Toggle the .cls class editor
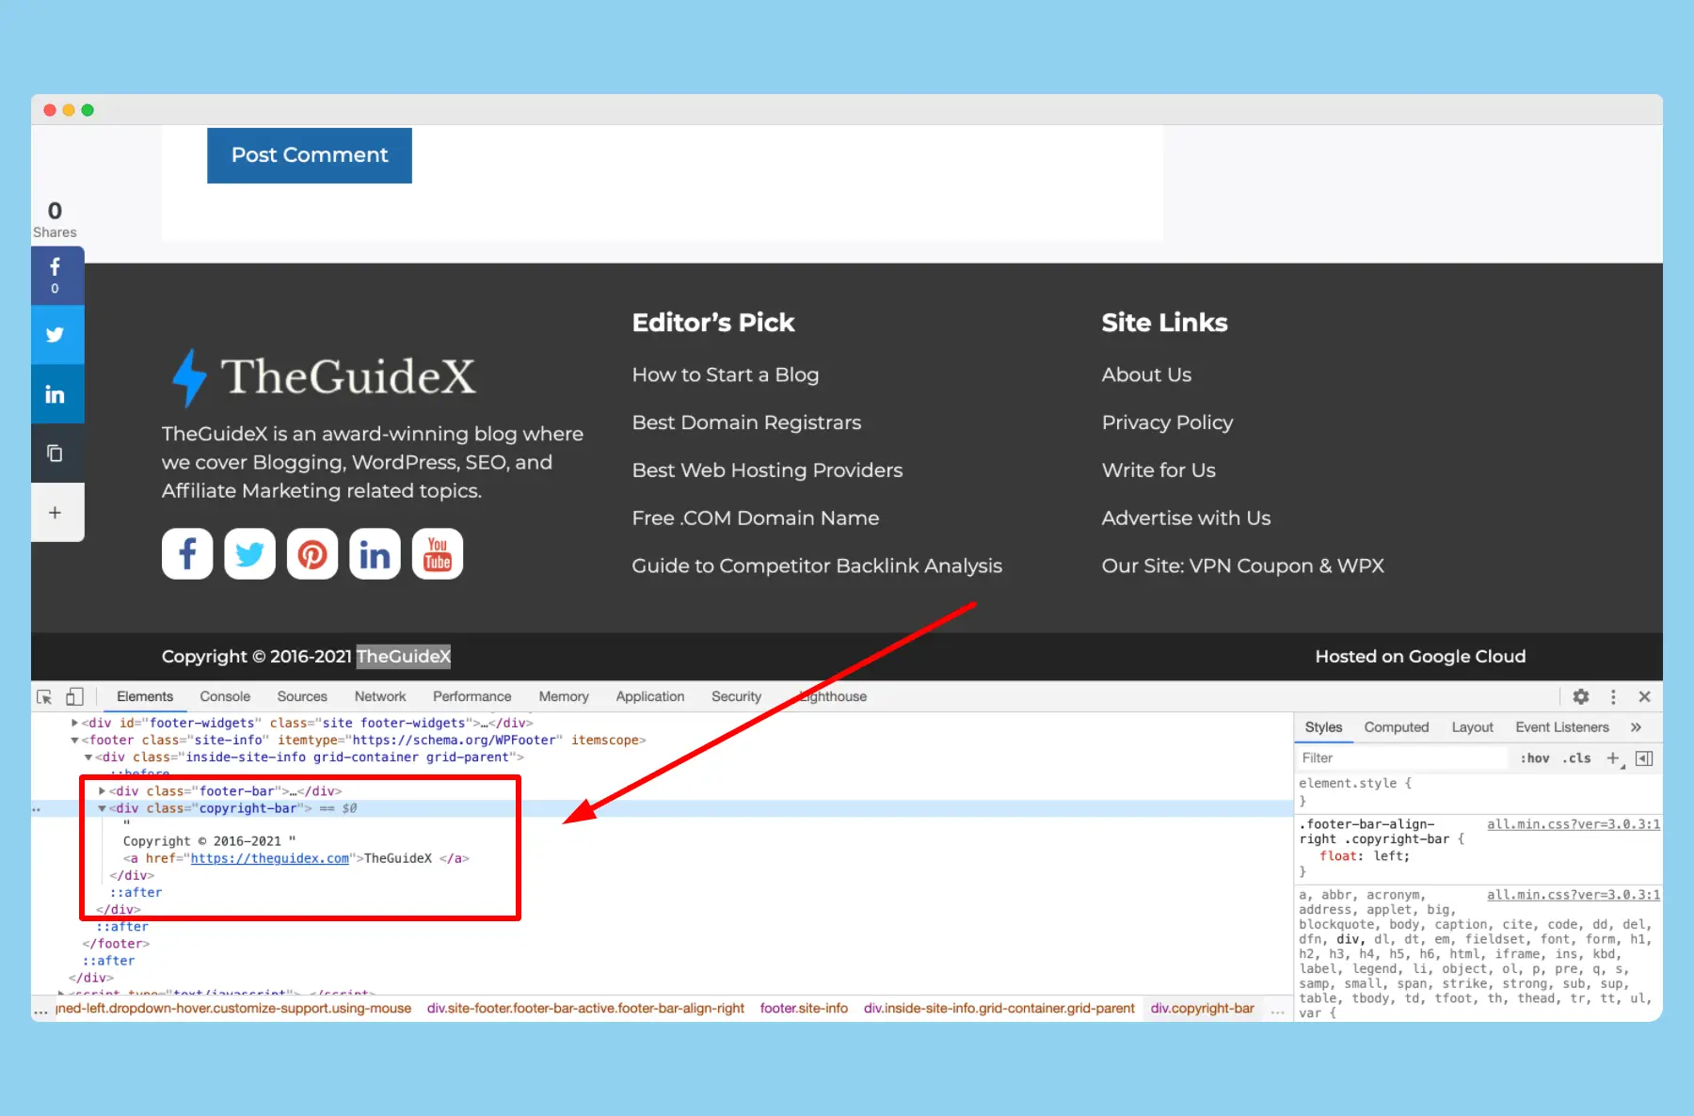The image size is (1694, 1116). [x=1576, y=757]
